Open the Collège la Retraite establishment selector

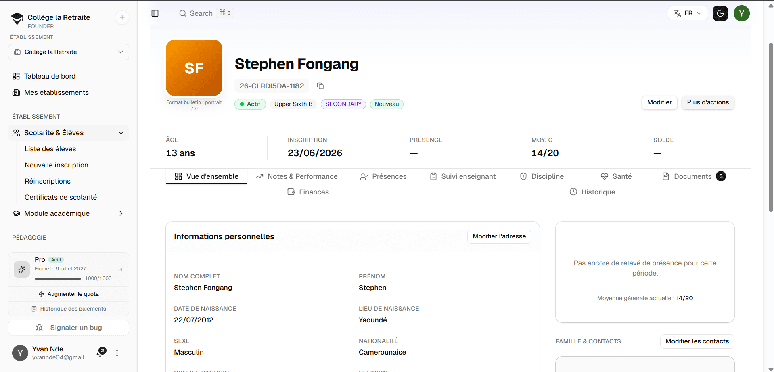coord(69,52)
